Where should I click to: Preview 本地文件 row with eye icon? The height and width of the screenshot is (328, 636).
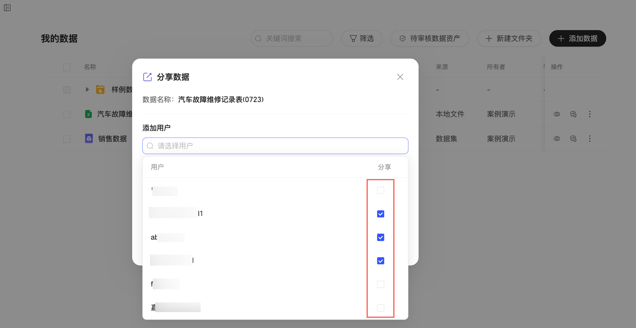click(x=557, y=114)
